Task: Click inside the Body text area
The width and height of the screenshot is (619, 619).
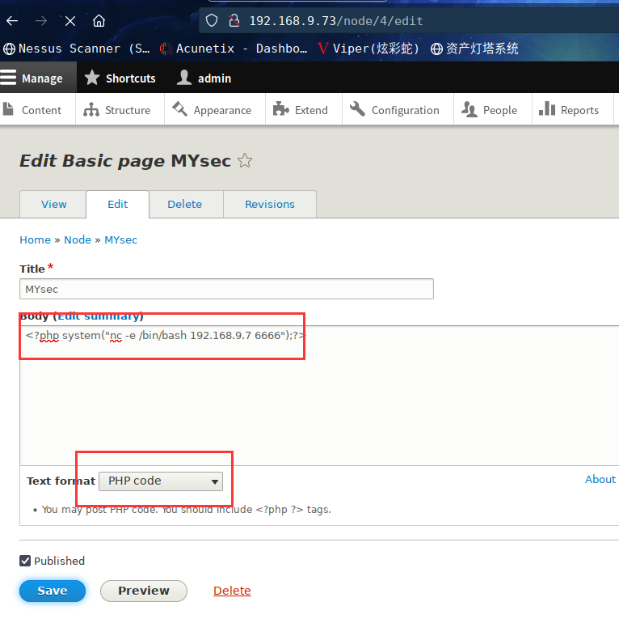Action: pyautogui.click(x=319, y=396)
